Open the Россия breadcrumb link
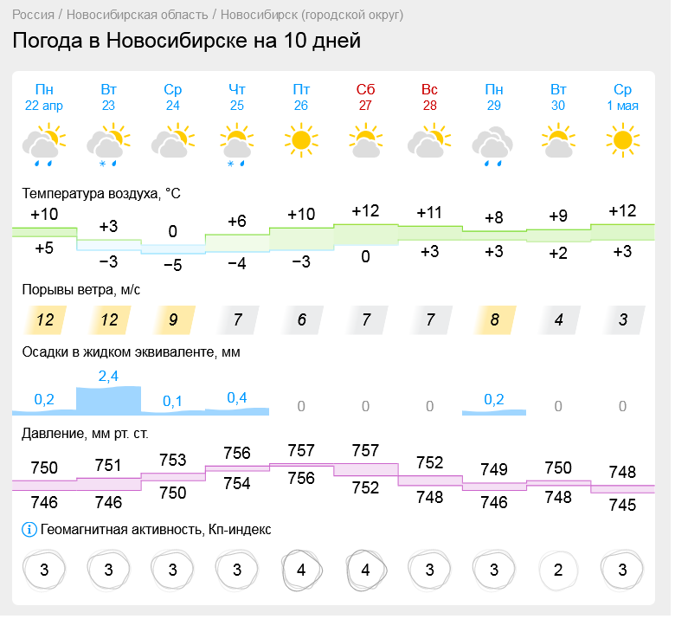This screenshot has width=675, height=619. (x=33, y=15)
